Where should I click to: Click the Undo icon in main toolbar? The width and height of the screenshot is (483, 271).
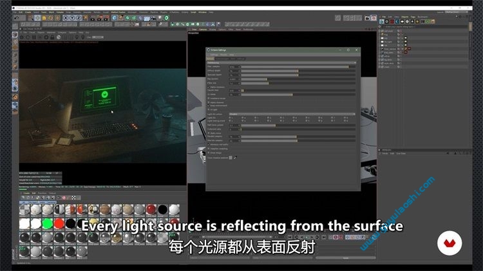tap(17, 18)
